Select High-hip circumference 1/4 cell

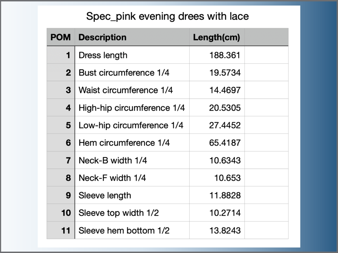[132, 108]
